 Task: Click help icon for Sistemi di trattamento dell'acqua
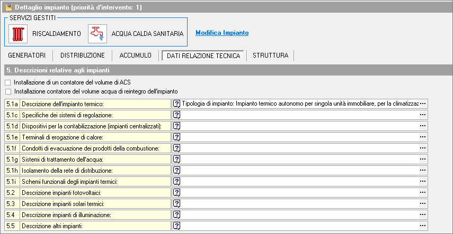[x=177, y=160]
